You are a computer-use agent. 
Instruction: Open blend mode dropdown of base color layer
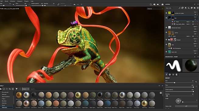195,51
